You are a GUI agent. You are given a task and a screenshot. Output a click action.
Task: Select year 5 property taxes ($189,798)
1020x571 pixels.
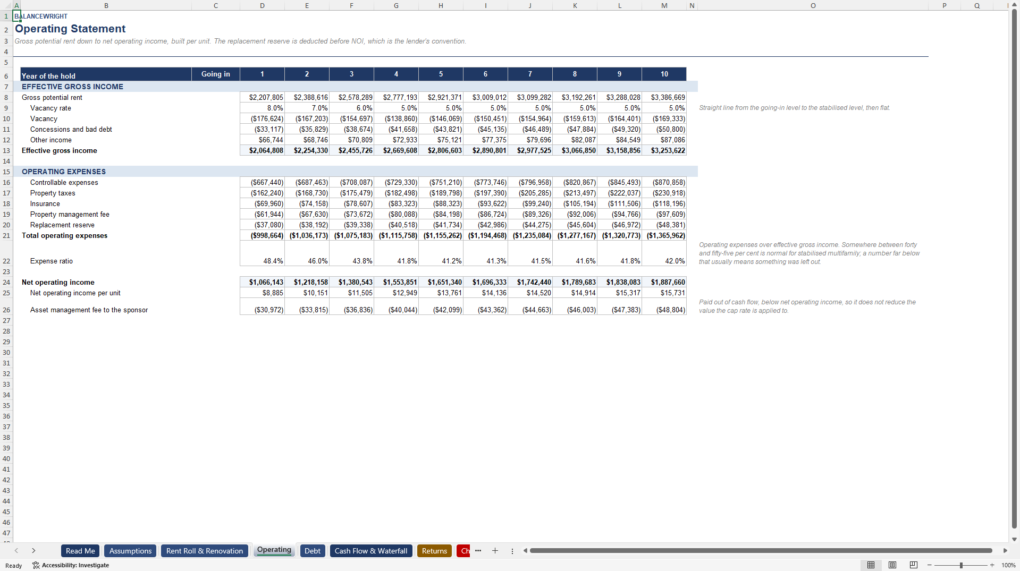click(441, 193)
